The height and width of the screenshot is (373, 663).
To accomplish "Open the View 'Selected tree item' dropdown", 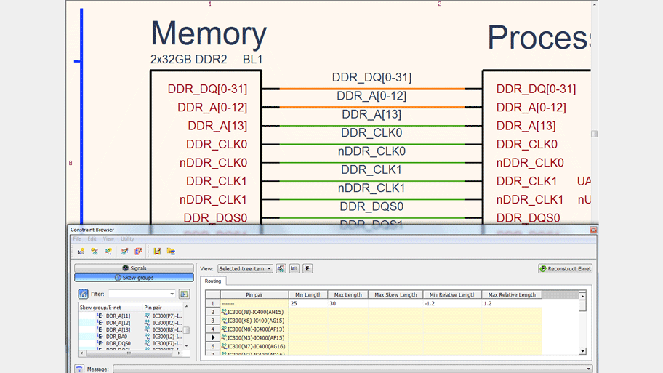I will coord(245,269).
